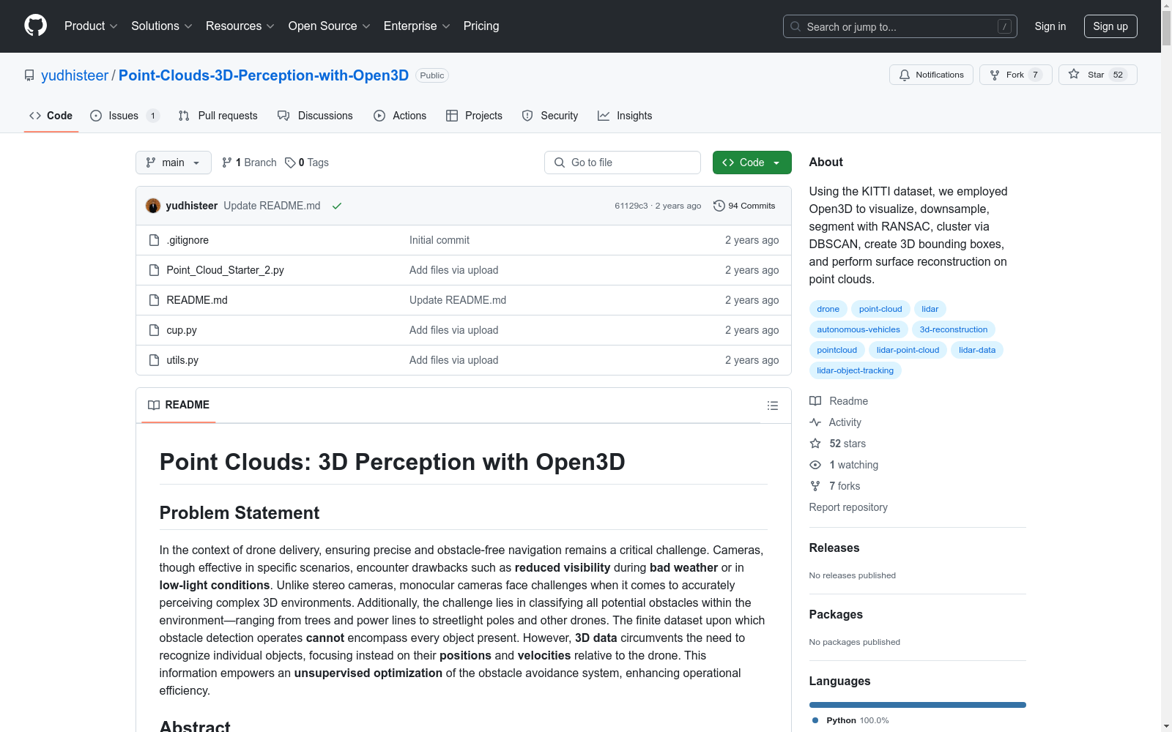
Task: Click the tag icon beside 0 Tags
Action: [290, 163]
